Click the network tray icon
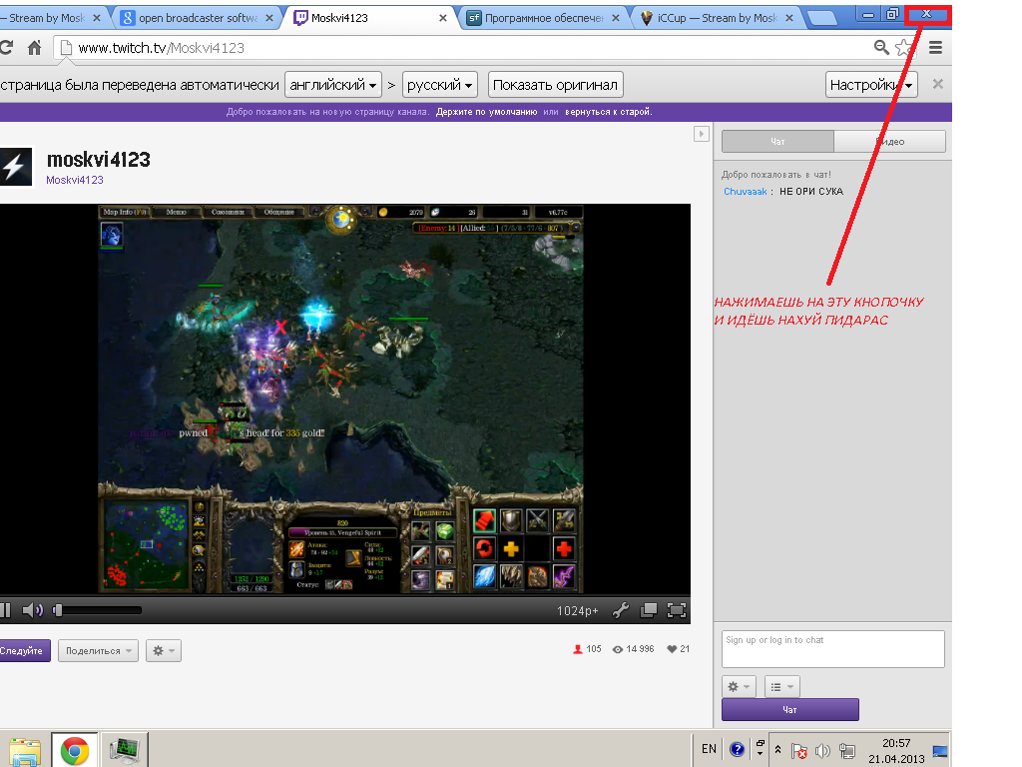This screenshot has width=1022, height=767. [x=847, y=751]
